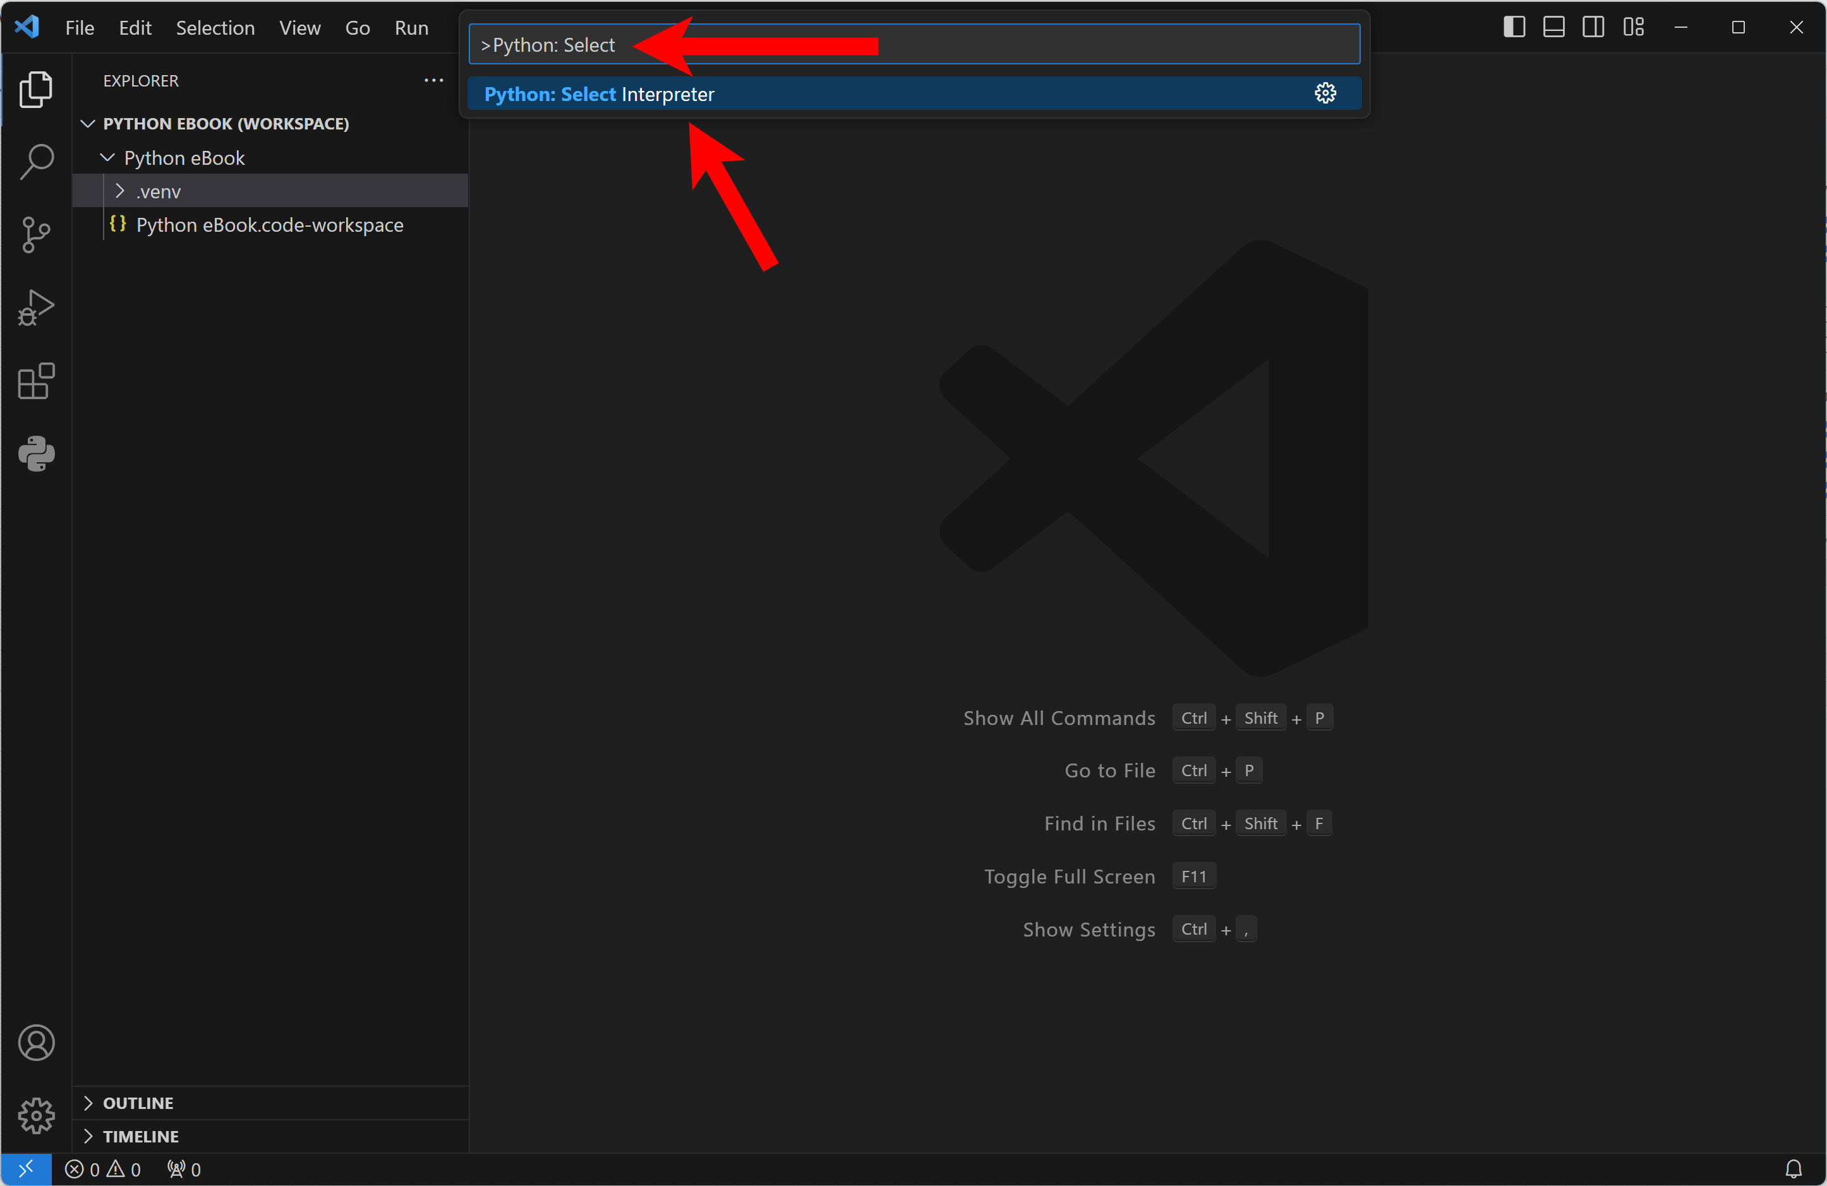Open Explorer views and more actions menu
This screenshot has width=1827, height=1186.
click(x=434, y=80)
